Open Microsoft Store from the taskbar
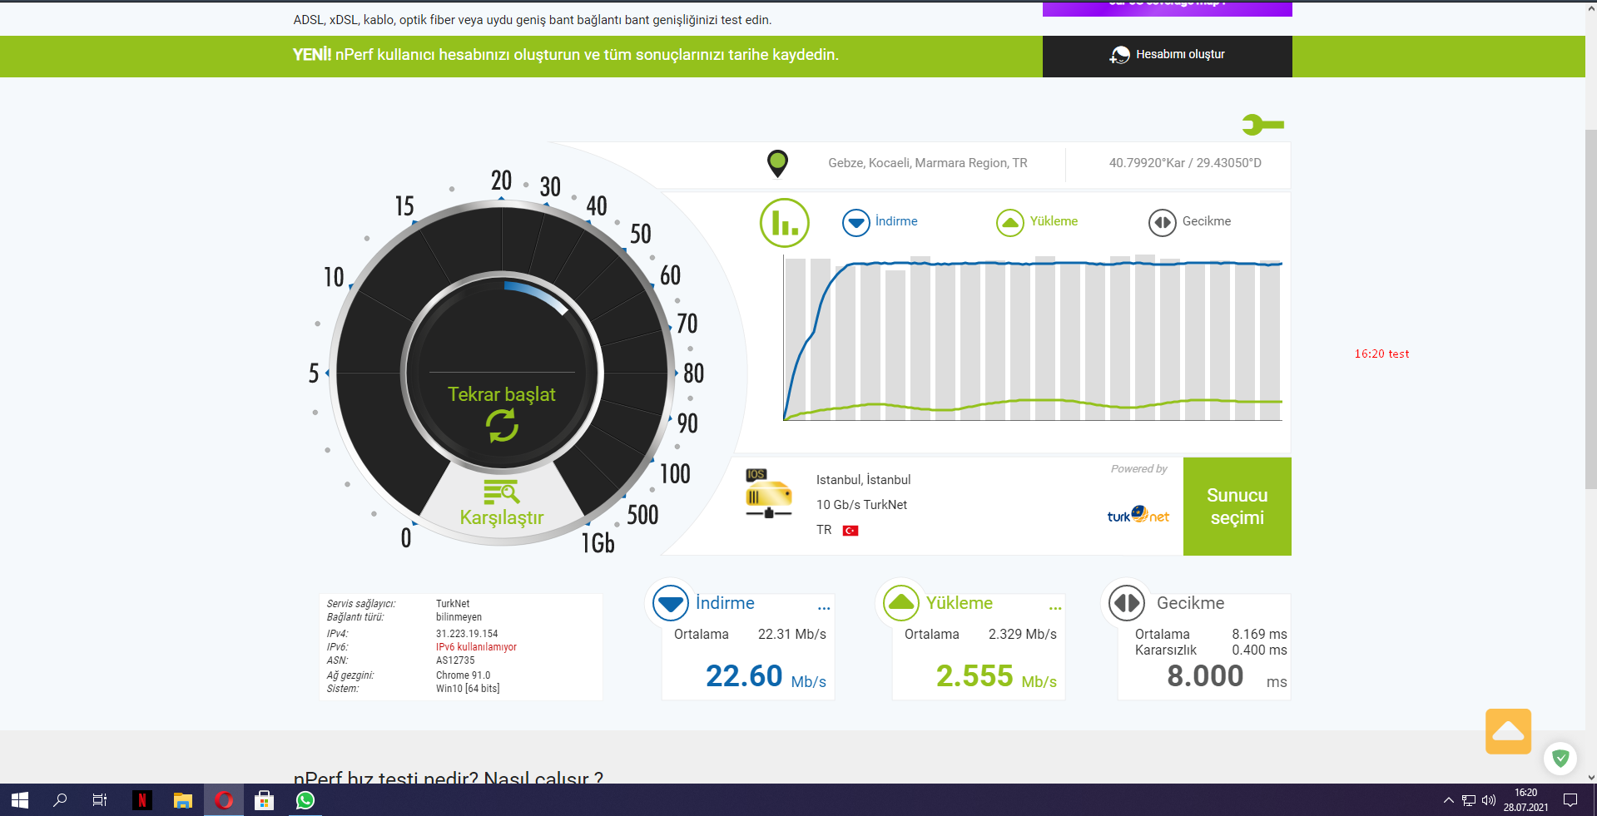 click(x=265, y=800)
